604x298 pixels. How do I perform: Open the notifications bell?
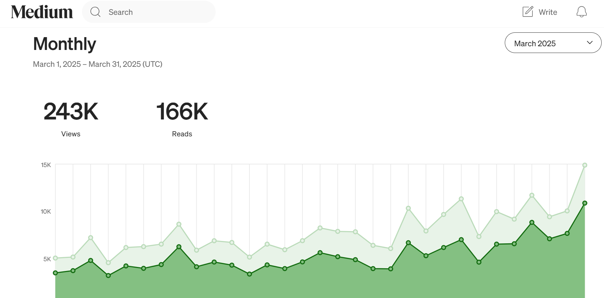point(581,12)
